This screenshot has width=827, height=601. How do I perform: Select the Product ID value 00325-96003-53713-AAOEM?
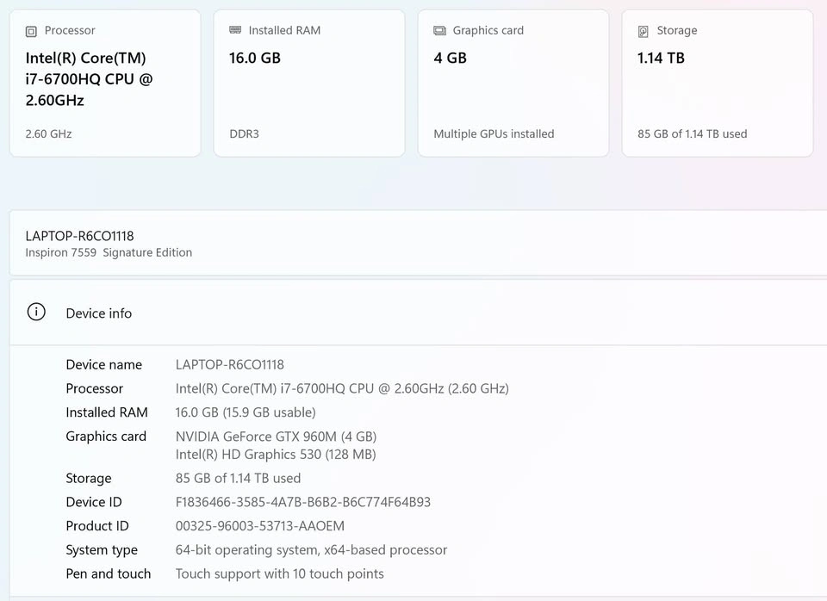coord(260,526)
